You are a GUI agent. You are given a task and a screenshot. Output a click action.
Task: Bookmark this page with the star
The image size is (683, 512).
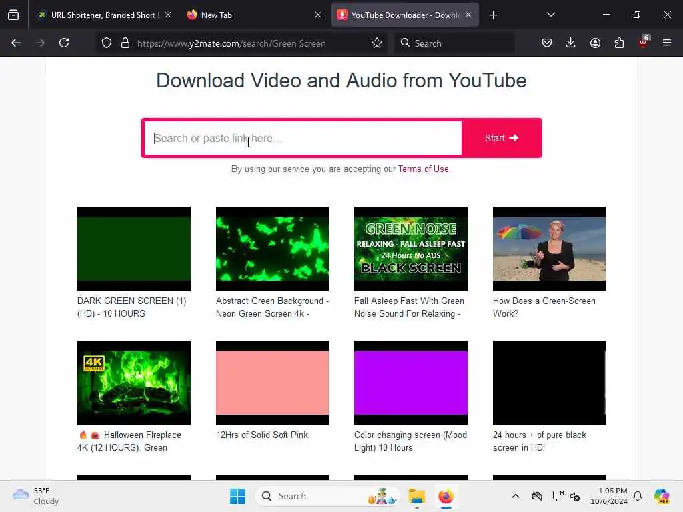tap(377, 43)
